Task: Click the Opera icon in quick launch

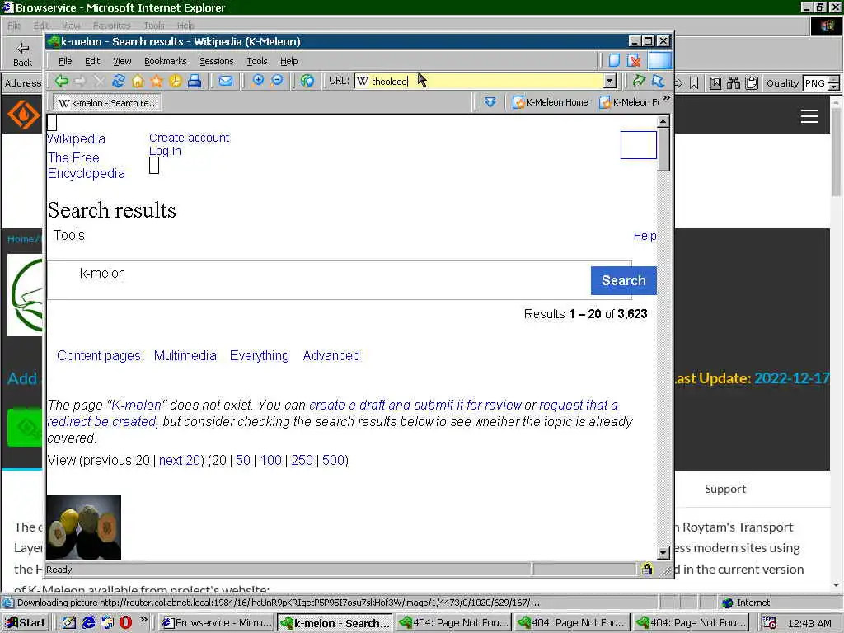Action: click(125, 622)
